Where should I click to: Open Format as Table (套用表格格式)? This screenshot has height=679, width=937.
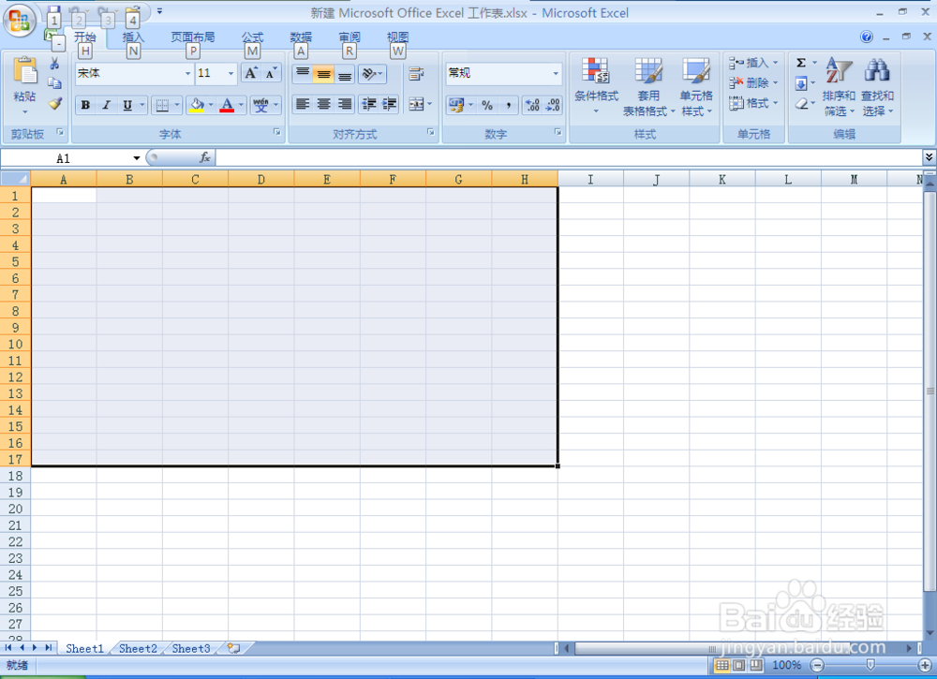648,86
